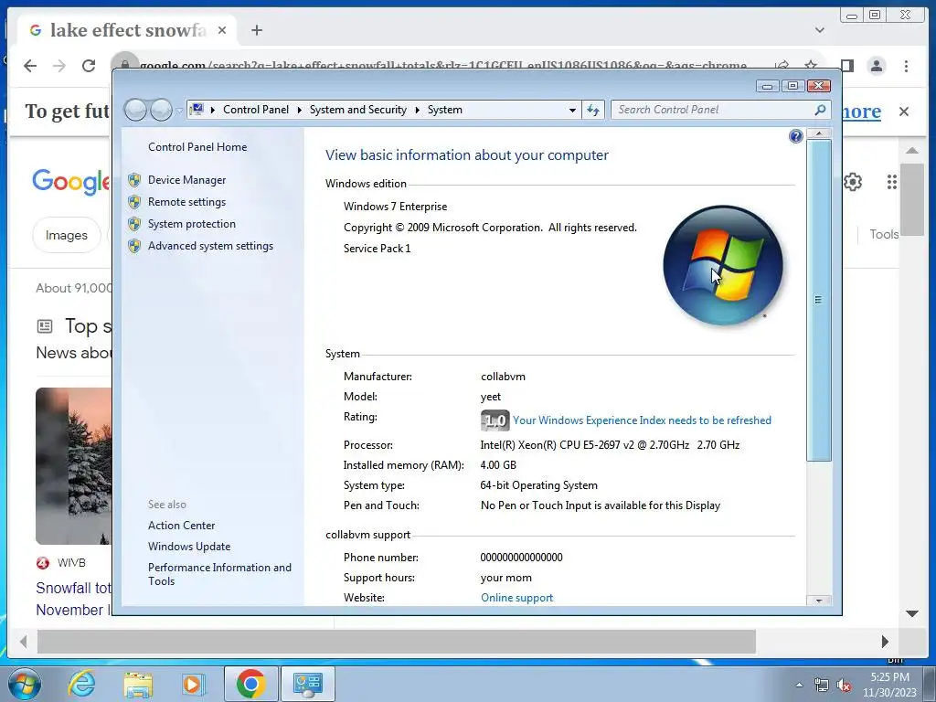Open Chrome three-dot menu
The width and height of the screenshot is (936, 702).
point(906,66)
